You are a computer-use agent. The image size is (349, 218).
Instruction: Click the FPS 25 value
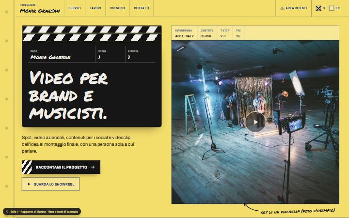[x=238, y=36]
